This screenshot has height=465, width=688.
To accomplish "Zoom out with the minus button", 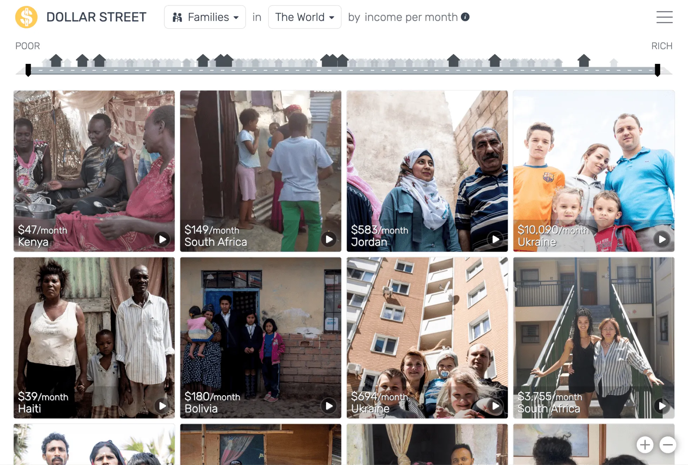I will point(668,445).
